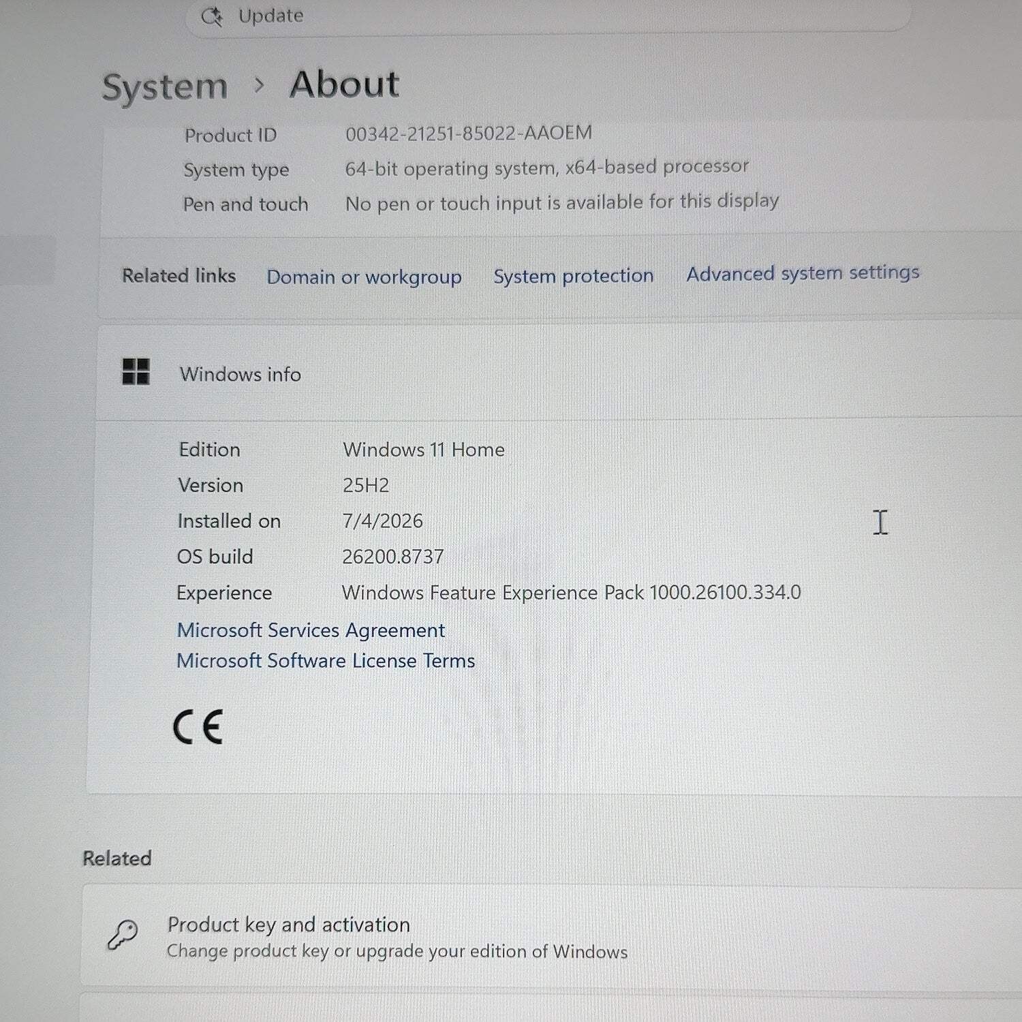Select the No pen or touch input text
1022x1022 pixels.
562,202
